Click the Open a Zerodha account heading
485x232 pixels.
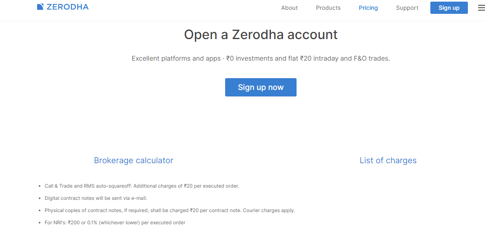261,35
